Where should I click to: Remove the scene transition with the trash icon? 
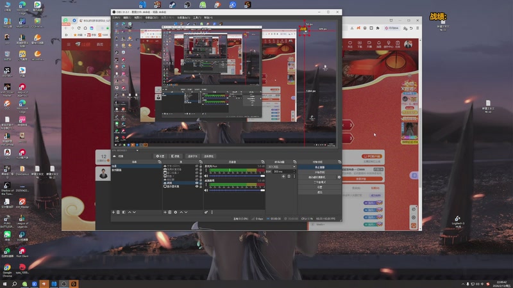[x=289, y=177]
